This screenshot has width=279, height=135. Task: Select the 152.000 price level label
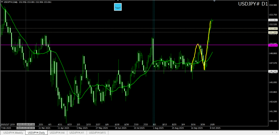tap(273, 29)
